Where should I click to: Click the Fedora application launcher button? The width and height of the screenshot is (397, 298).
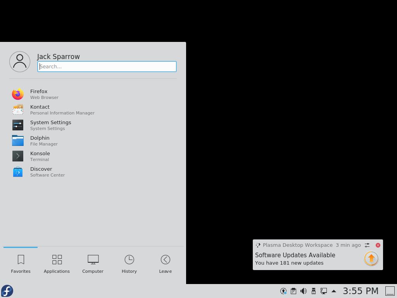coord(7,291)
